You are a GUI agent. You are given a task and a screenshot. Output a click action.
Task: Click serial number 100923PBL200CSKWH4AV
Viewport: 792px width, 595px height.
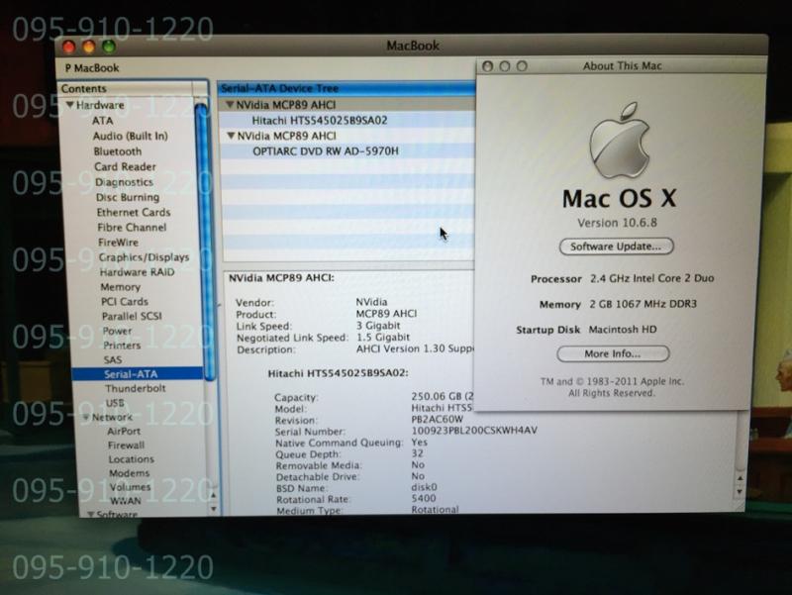click(474, 431)
